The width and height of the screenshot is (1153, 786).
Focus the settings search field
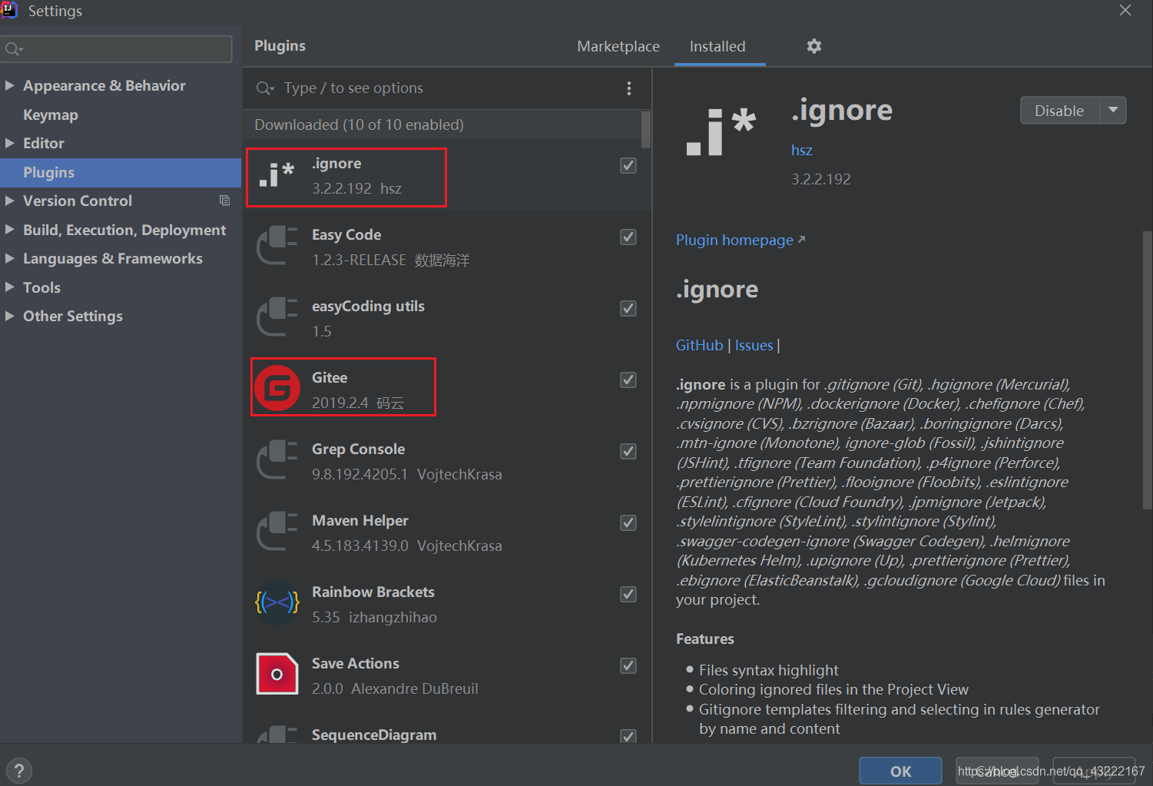tap(117, 49)
